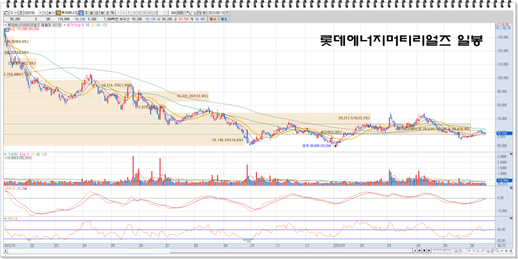Click the save chart floppy disk icon

point(199,12)
